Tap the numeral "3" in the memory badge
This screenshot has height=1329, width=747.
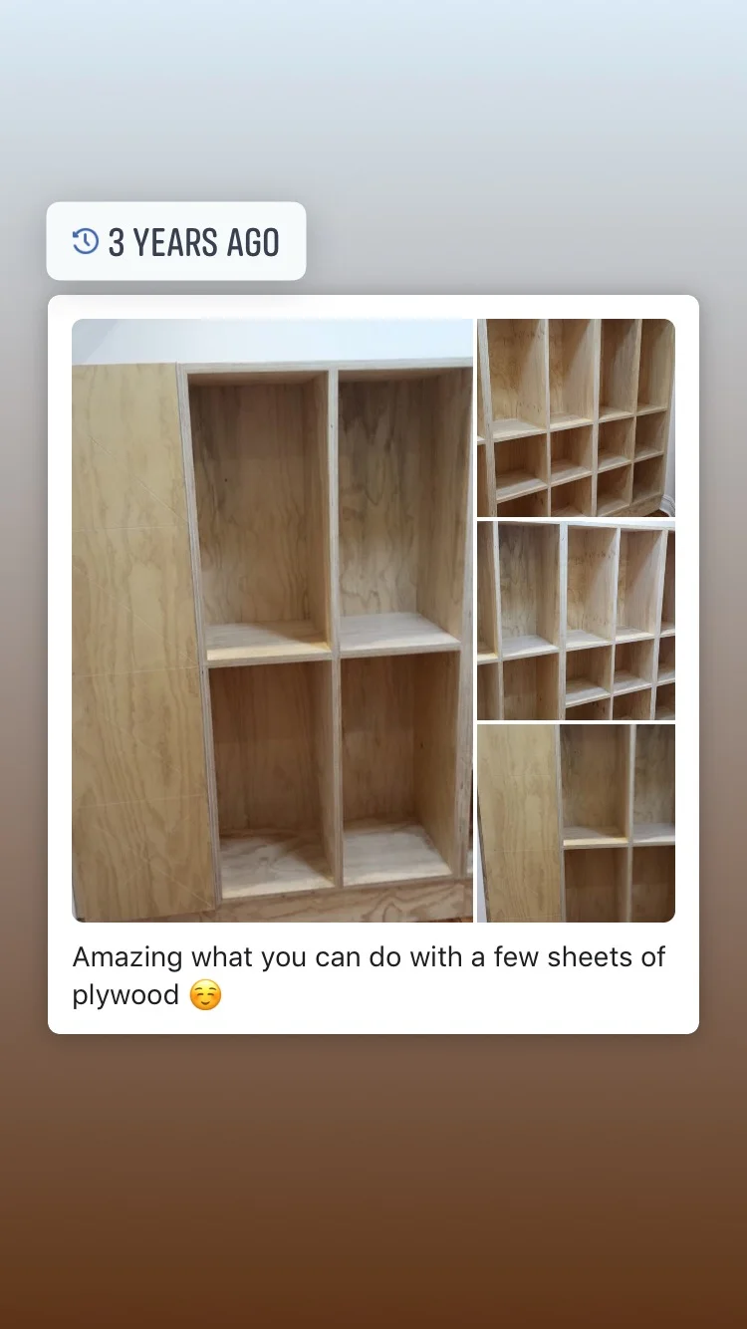[117, 242]
